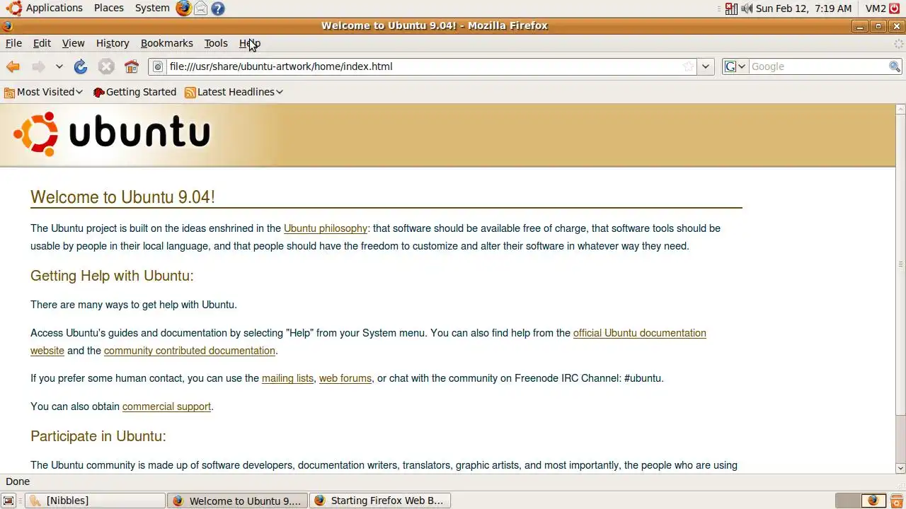Open the View menu
906x509 pixels.
point(73,43)
